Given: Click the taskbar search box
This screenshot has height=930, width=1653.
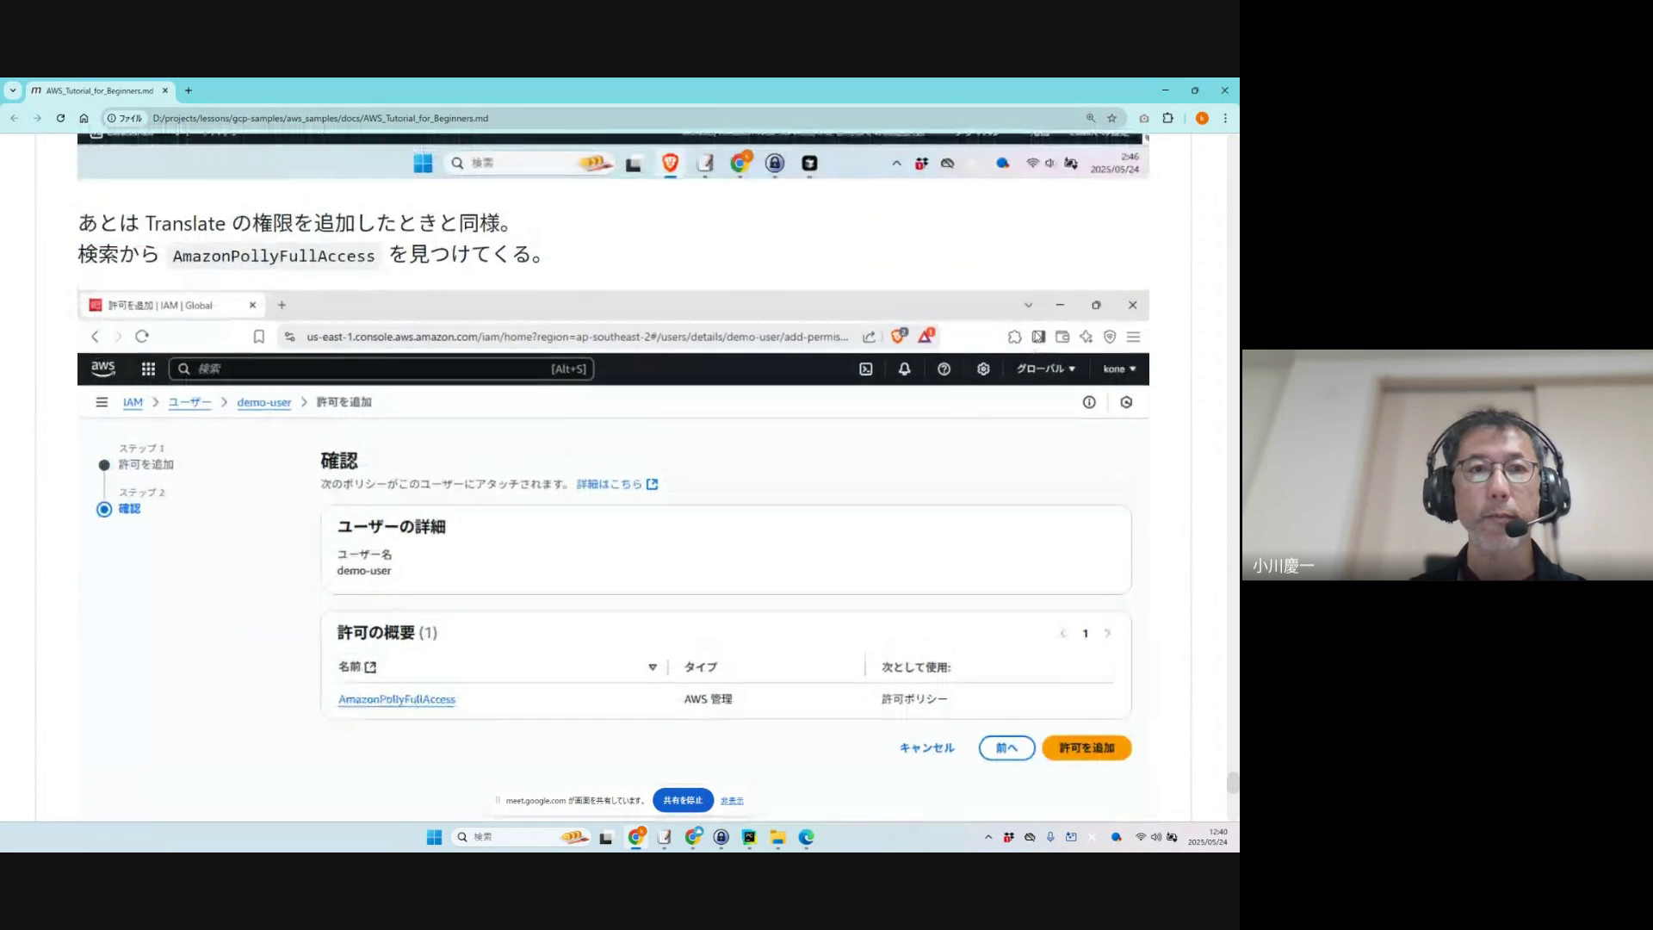Looking at the screenshot, I should (x=517, y=837).
